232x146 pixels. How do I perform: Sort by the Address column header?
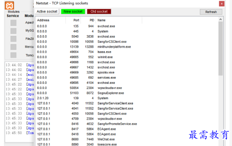[x=50, y=20]
